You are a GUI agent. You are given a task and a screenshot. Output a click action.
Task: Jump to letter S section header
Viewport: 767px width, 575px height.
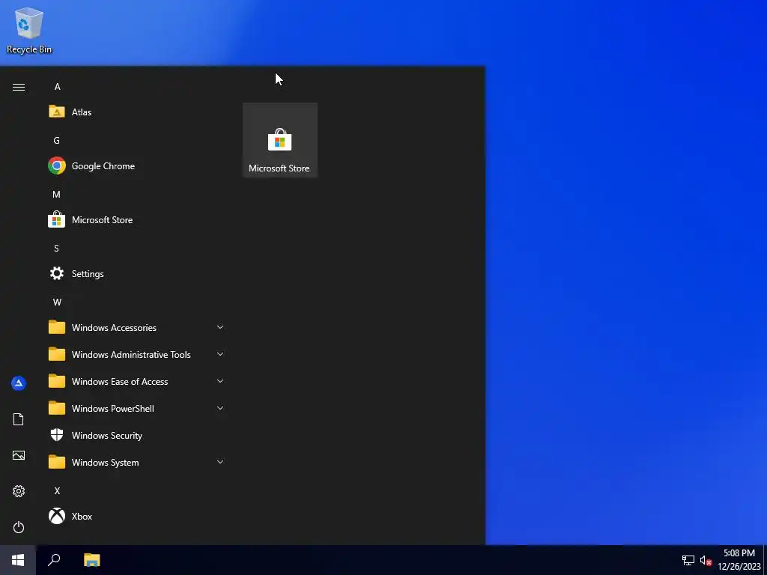pyautogui.click(x=57, y=248)
